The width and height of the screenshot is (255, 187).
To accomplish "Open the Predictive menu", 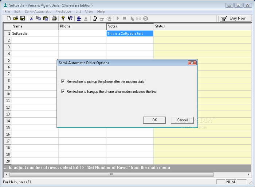I will (x=63, y=12).
